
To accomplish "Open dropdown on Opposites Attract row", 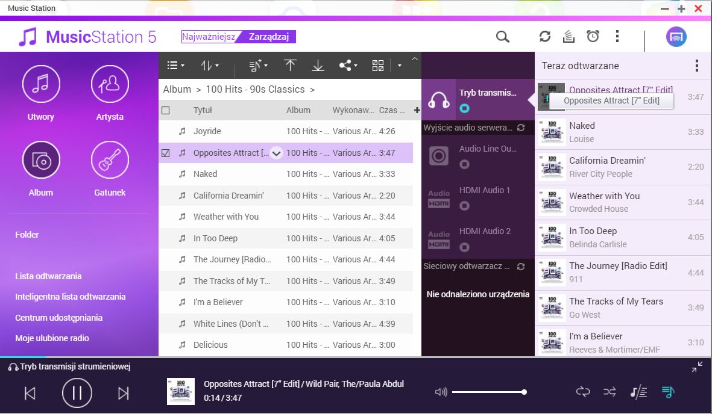I will 276,153.
